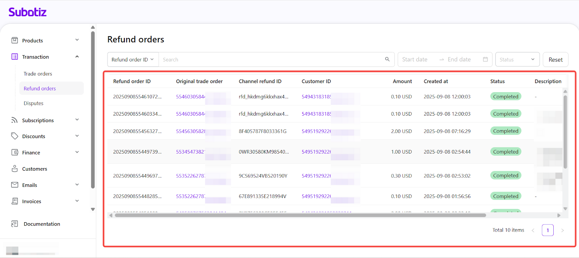Open customer ID link in first row
This screenshot has height=258, width=579.
pos(316,96)
